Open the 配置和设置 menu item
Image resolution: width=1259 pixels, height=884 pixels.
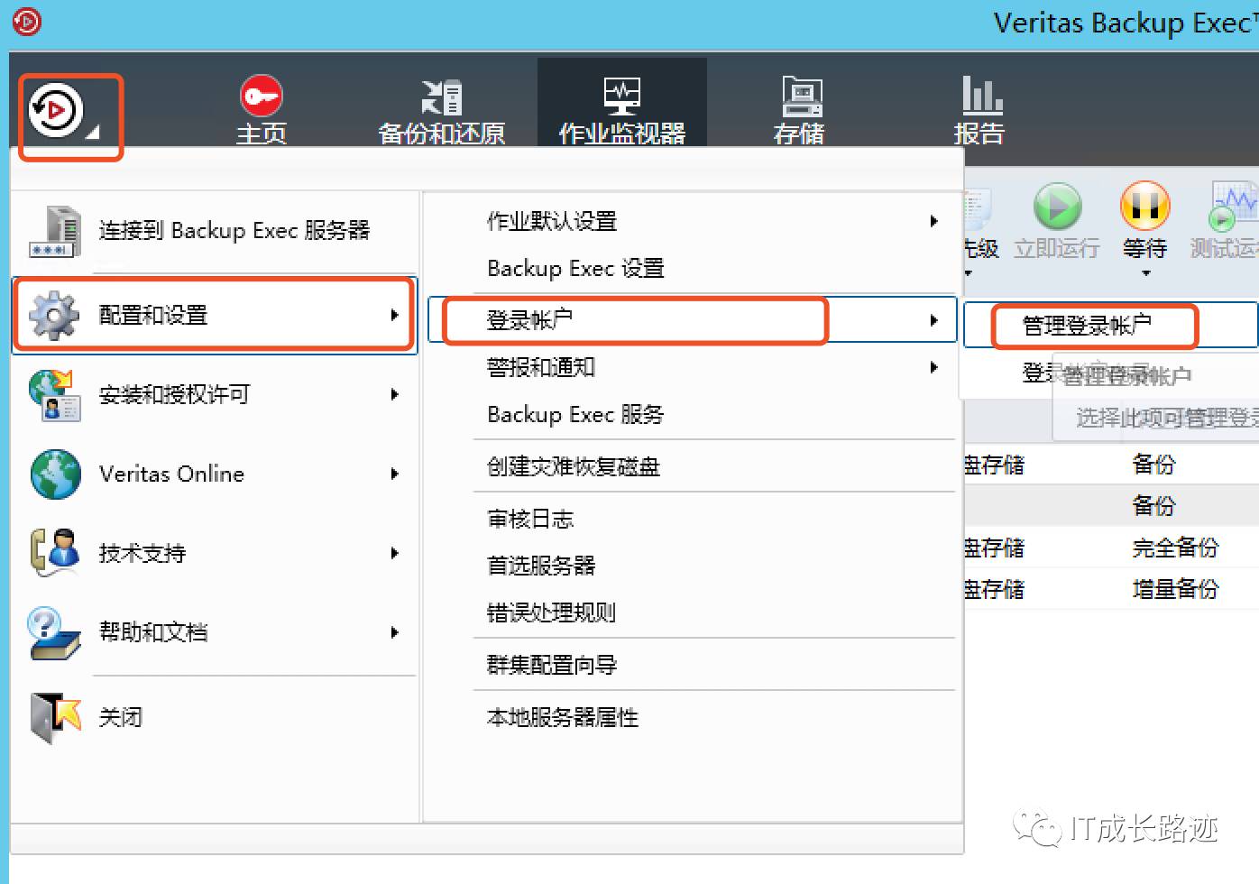[215, 315]
